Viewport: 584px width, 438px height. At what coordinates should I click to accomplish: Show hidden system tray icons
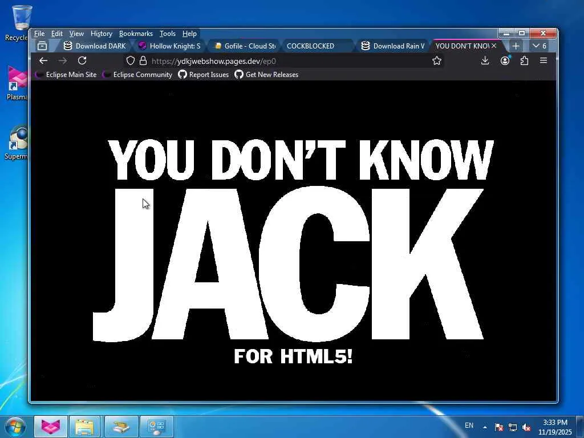coord(485,427)
